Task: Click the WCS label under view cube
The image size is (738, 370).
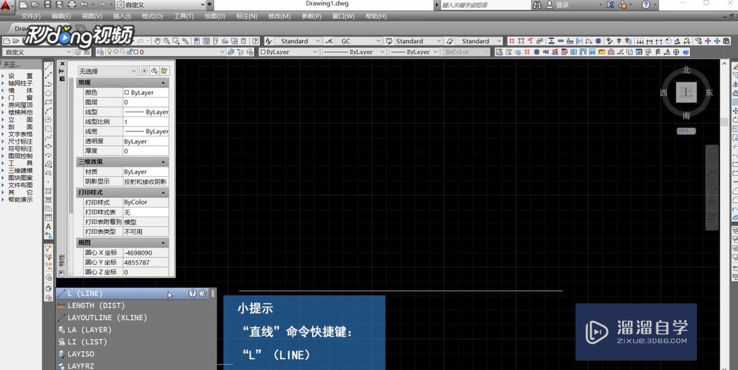Action: pos(686,131)
